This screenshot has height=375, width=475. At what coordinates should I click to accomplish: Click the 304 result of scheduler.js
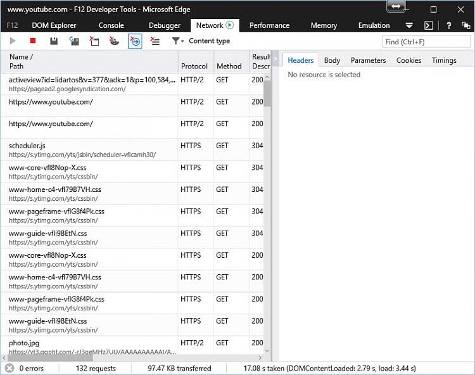(257, 146)
